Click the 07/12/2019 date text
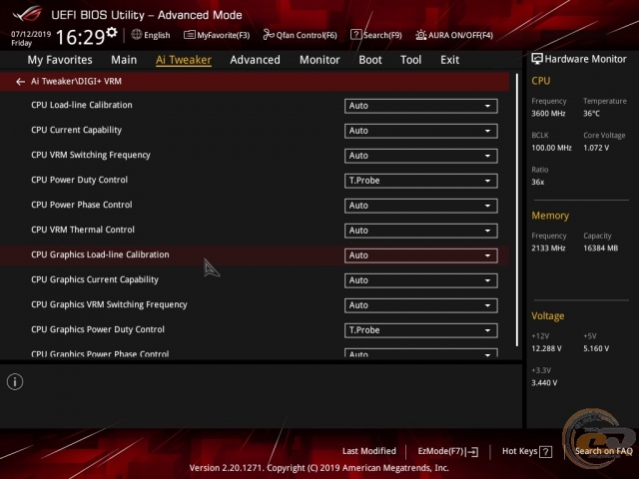Screen dimensions: 639x479 click(x=31, y=34)
